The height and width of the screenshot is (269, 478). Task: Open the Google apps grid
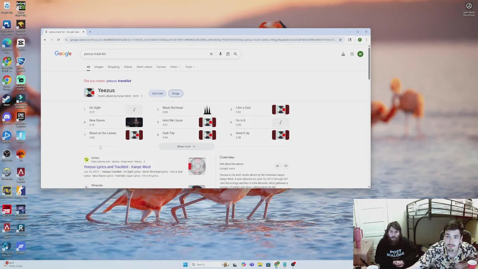[x=352, y=54]
